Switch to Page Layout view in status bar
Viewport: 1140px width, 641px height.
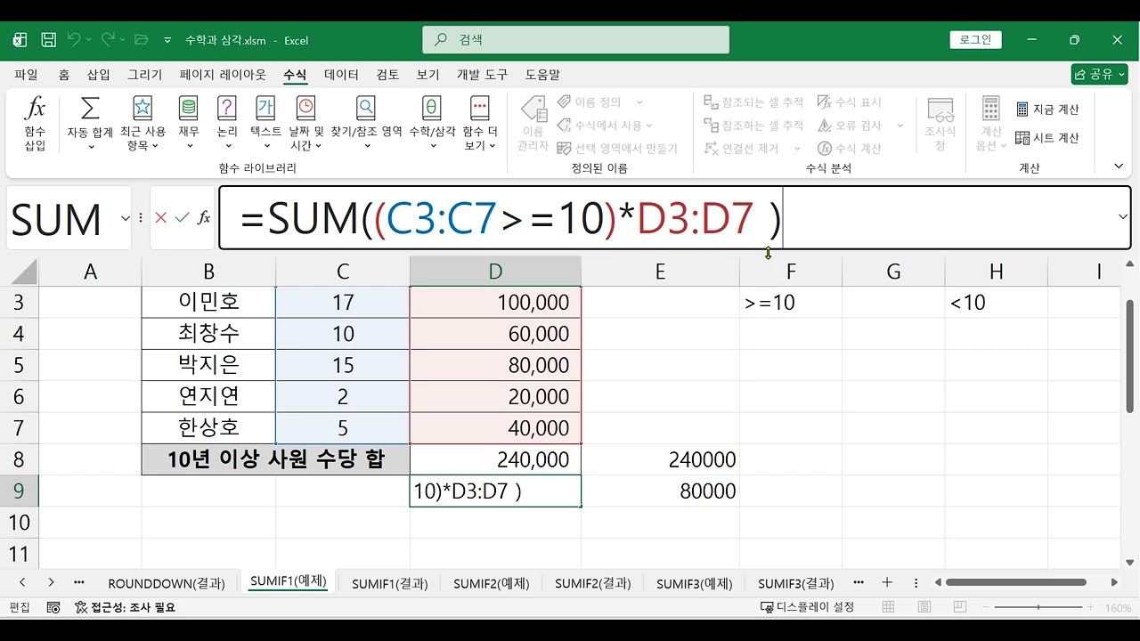924,607
